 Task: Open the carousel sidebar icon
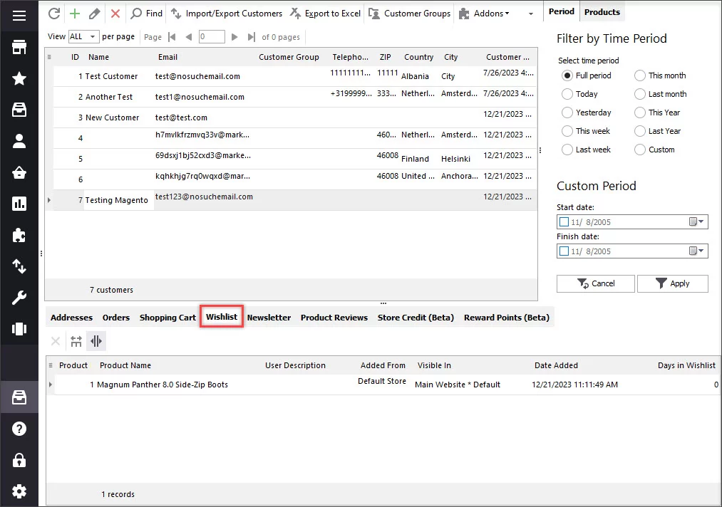click(x=19, y=329)
